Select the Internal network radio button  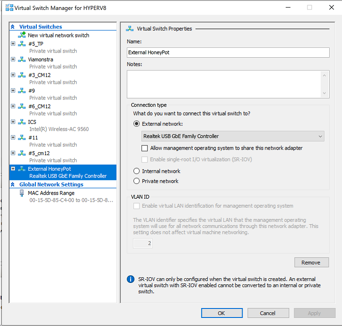(137, 171)
